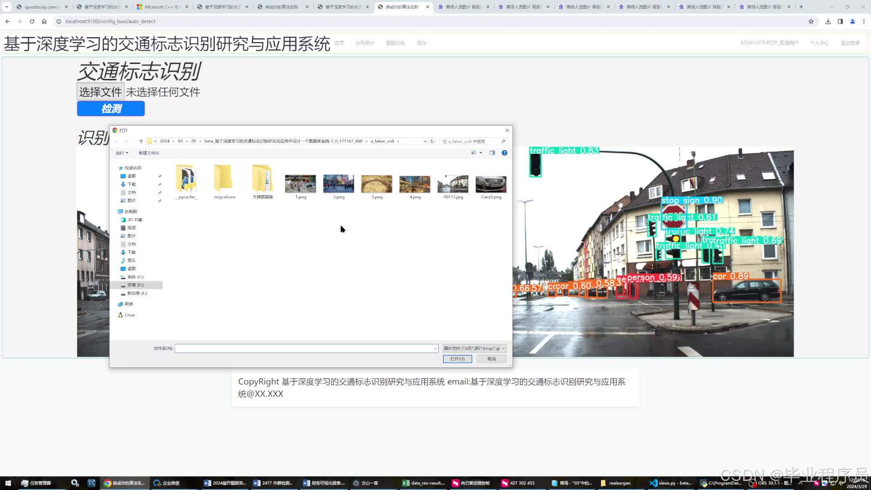Unpin 桌面 from Quick access
The width and height of the screenshot is (871, 490).
[x=160, y=176]
